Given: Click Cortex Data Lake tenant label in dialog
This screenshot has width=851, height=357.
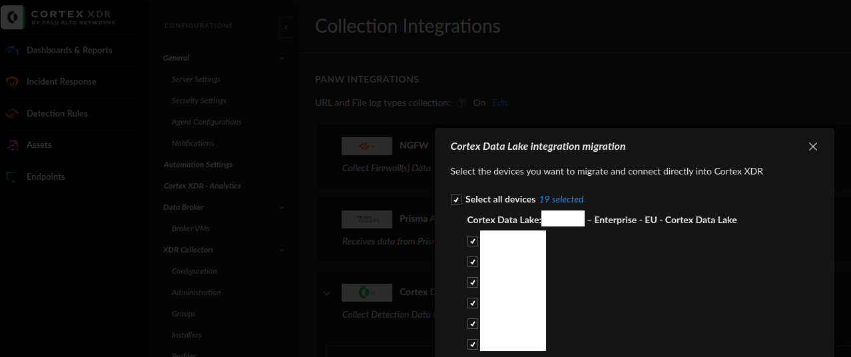Looking at the screenshot, I should 602,220.
